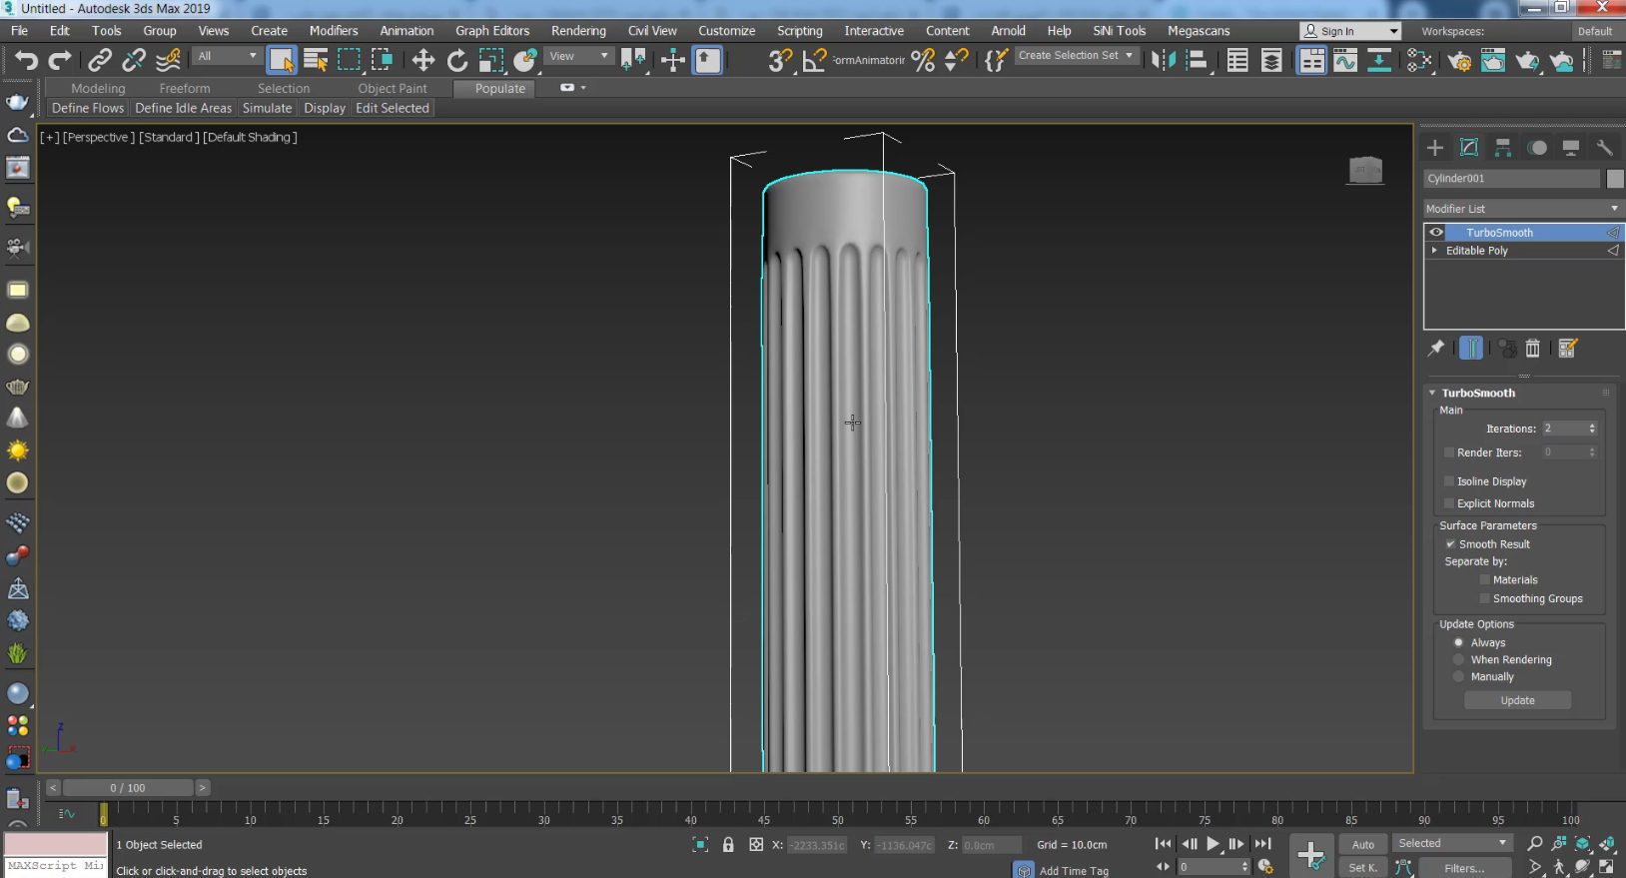
Task: Adjust the Iterations spinner arrows
Action: 1592,429
